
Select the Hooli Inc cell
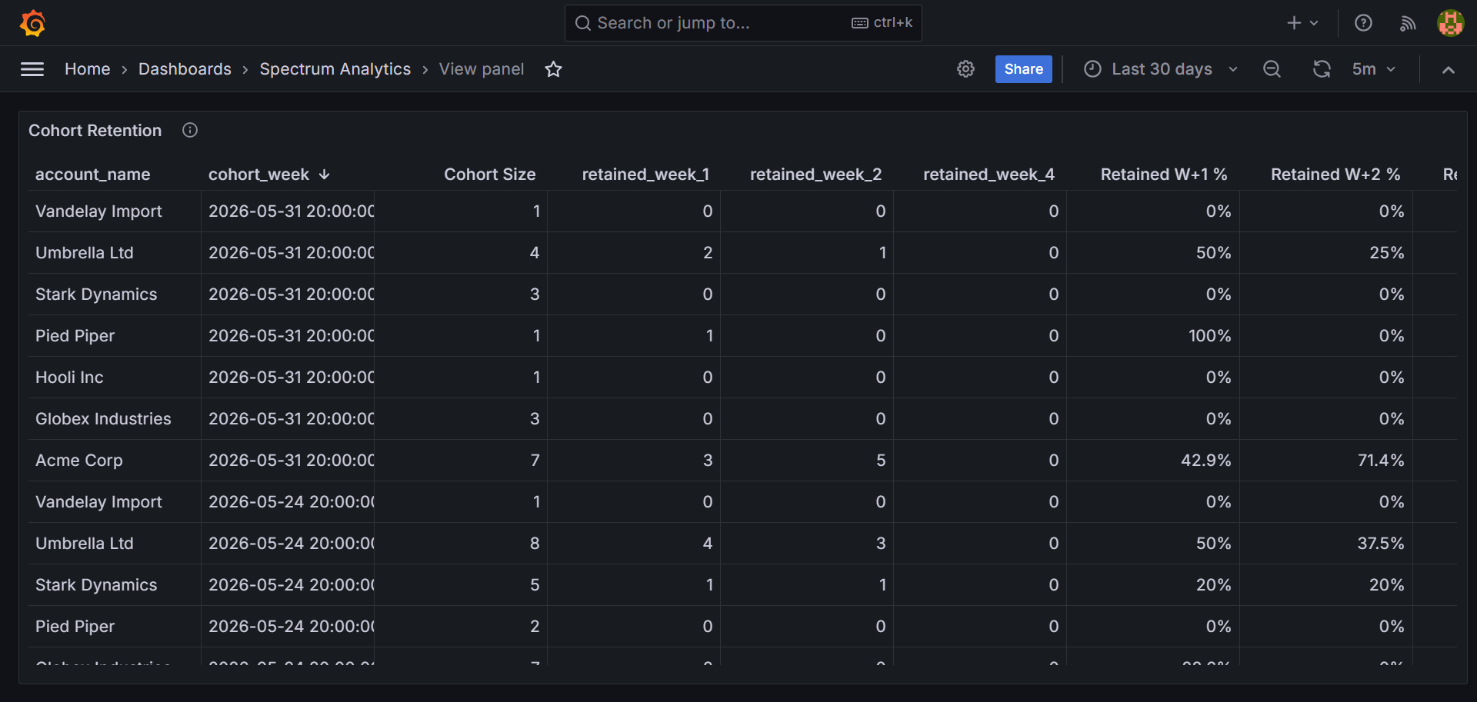[115, 378]
